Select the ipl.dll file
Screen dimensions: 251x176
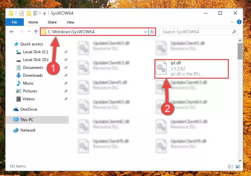pos(192,69)
